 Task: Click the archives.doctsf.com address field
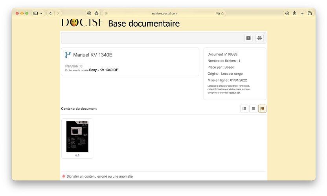point(164,13)
